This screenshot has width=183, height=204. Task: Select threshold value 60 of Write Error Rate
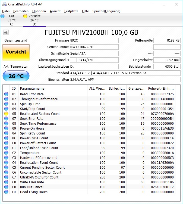[143, 182]
